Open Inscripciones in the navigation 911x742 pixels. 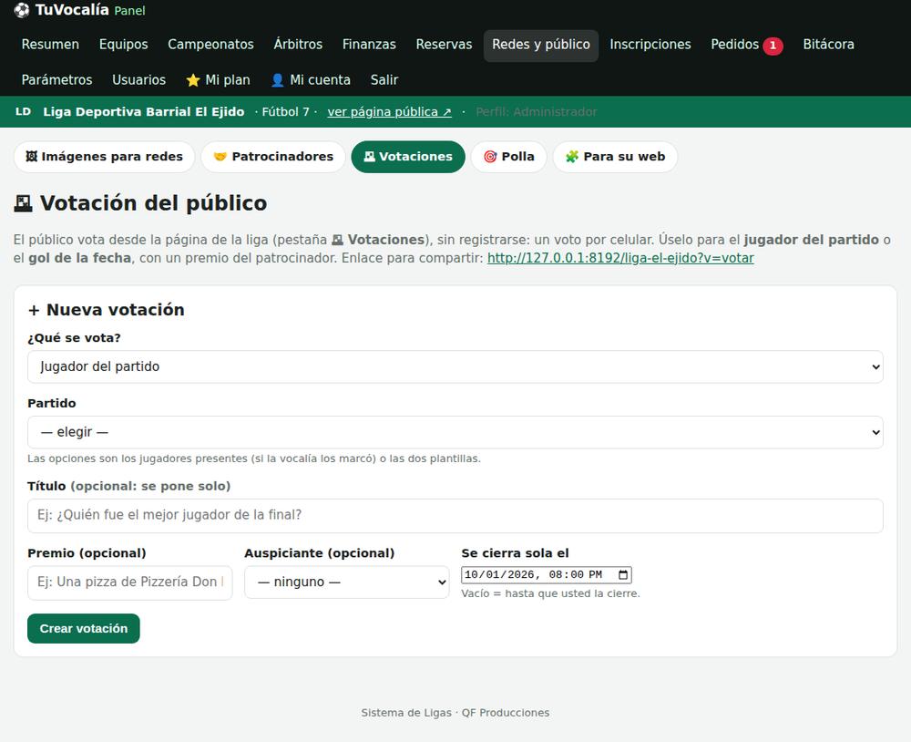pos(650,45)
